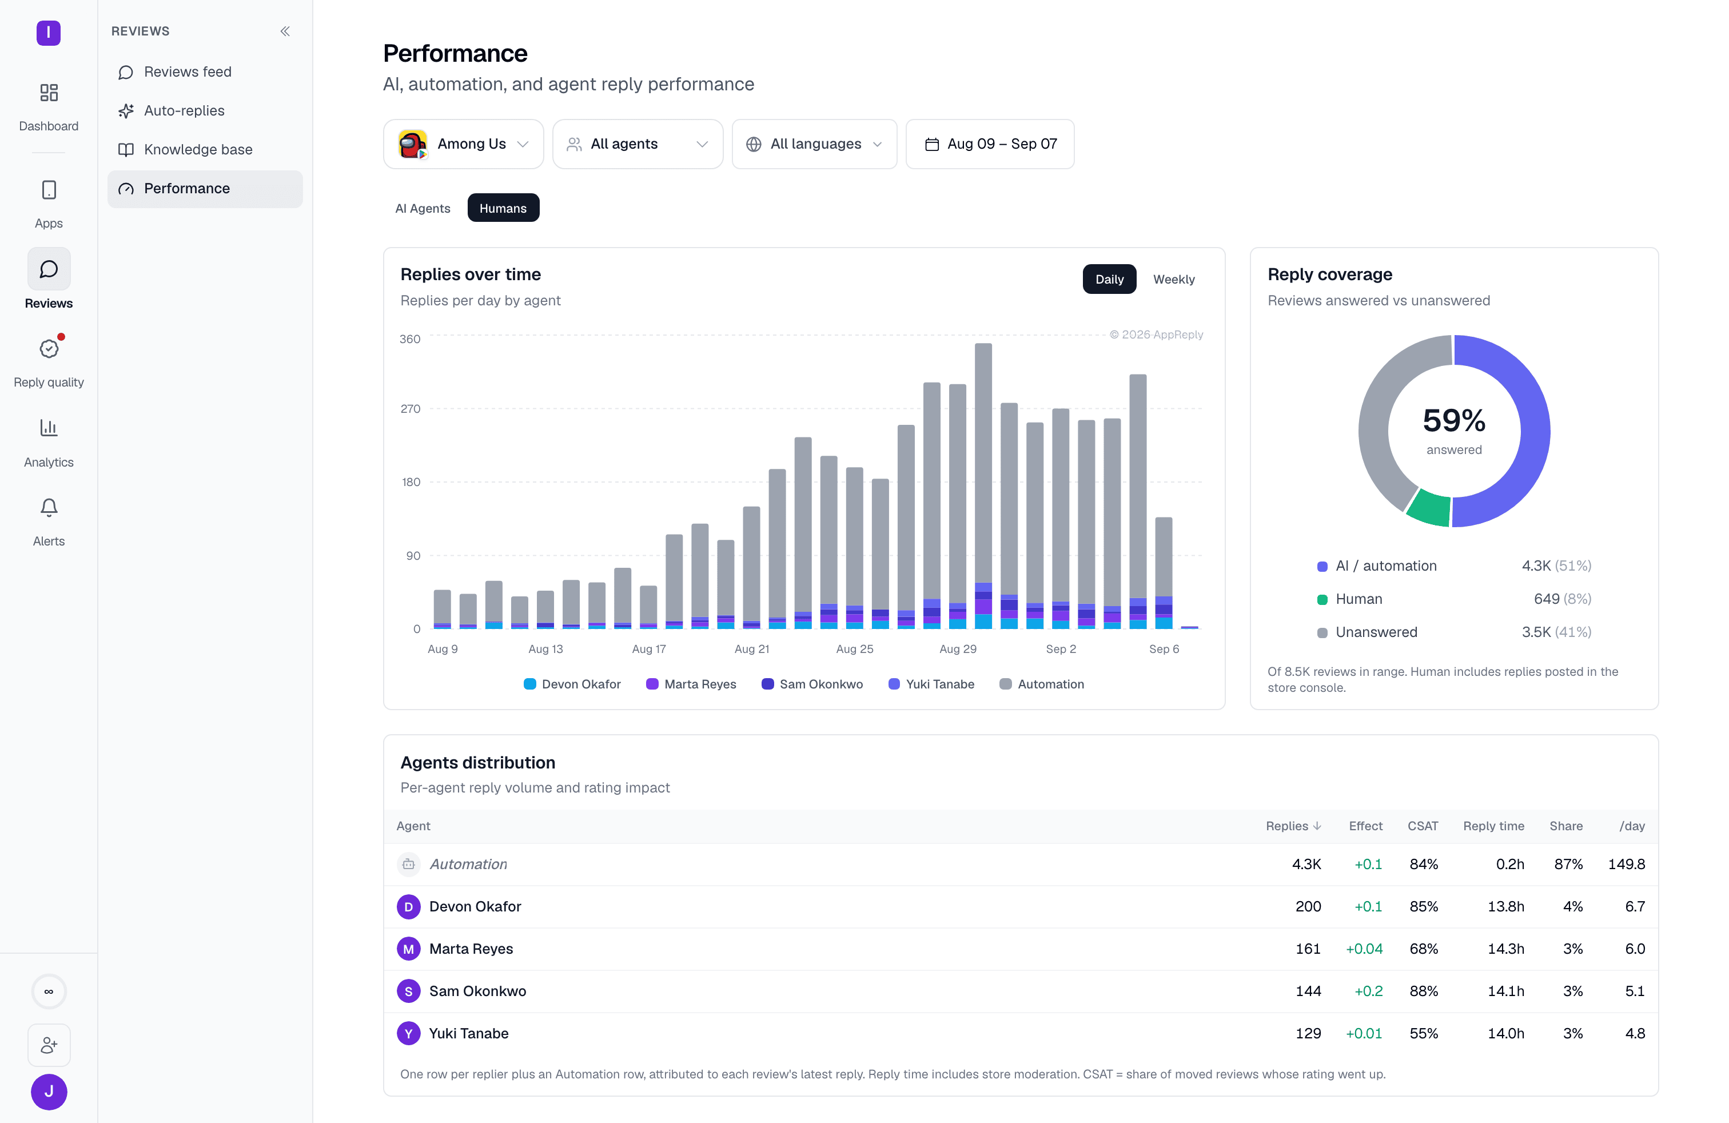The width and height of the screenshot is (1729, 1123).
Task: Click the AI / automation legend swatch
Action: click(1322, 567)
